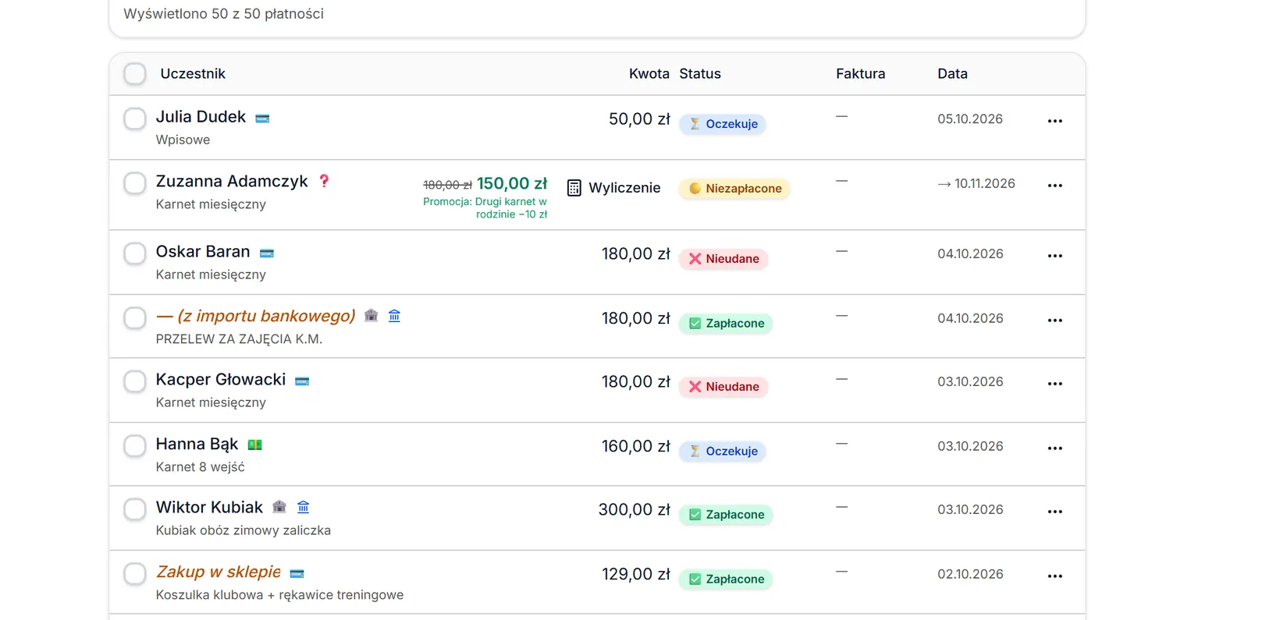Viewport: 1280px width, 620px height.
Task: Select Julia Dudek's payment row checkbox
Action: tap(135, 119)
